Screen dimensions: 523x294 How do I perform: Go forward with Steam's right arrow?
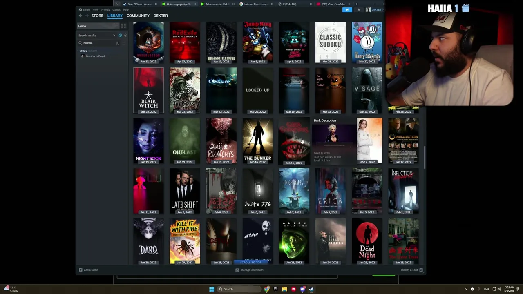(87, 16)
